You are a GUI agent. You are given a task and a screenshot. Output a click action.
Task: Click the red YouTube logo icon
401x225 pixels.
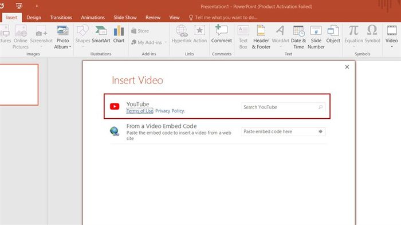point(115,106)
